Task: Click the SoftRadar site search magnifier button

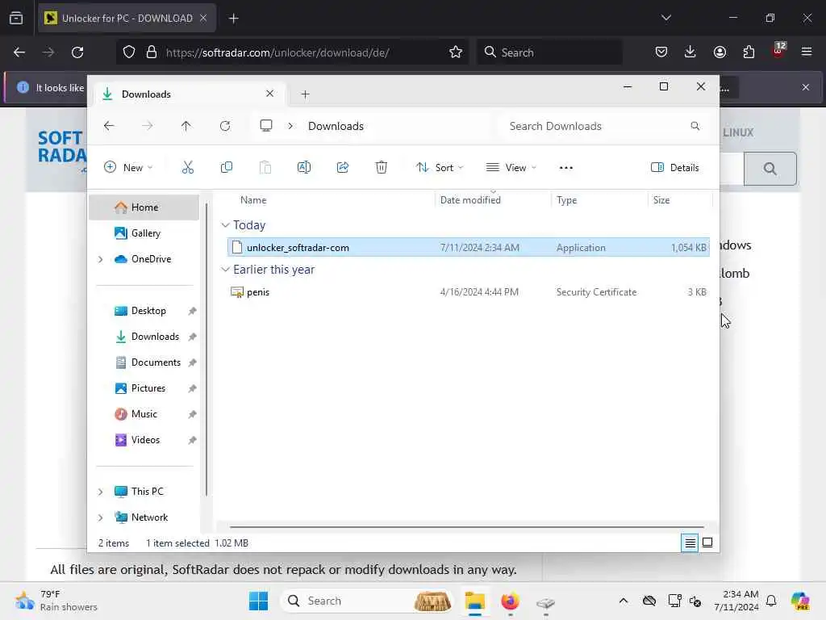Action: (x=770, y=169)
